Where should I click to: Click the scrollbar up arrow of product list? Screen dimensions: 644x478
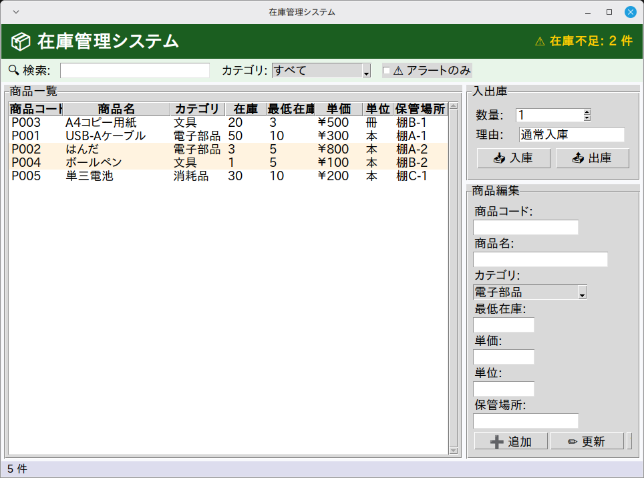[x=454, y=106]
